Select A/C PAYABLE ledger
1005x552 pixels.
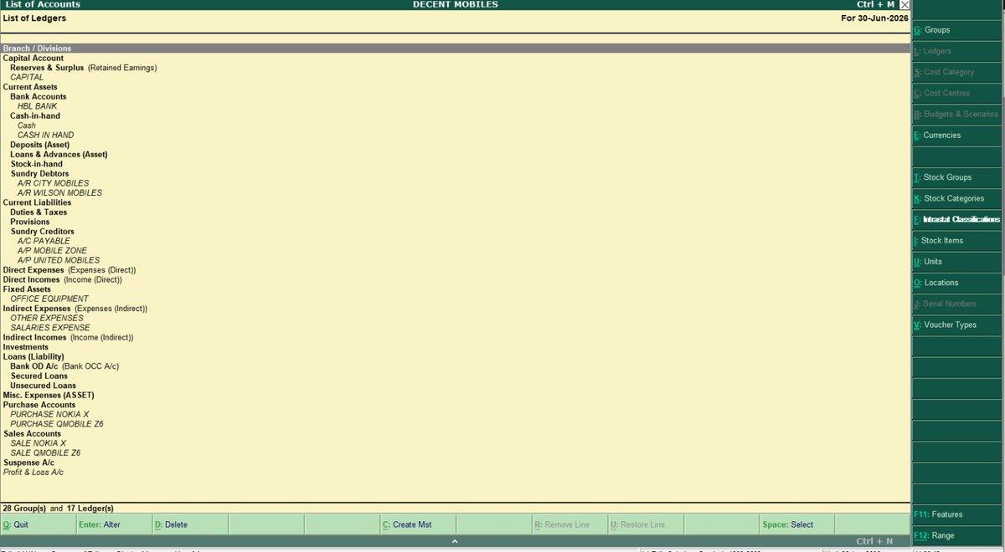coord(44,241)
